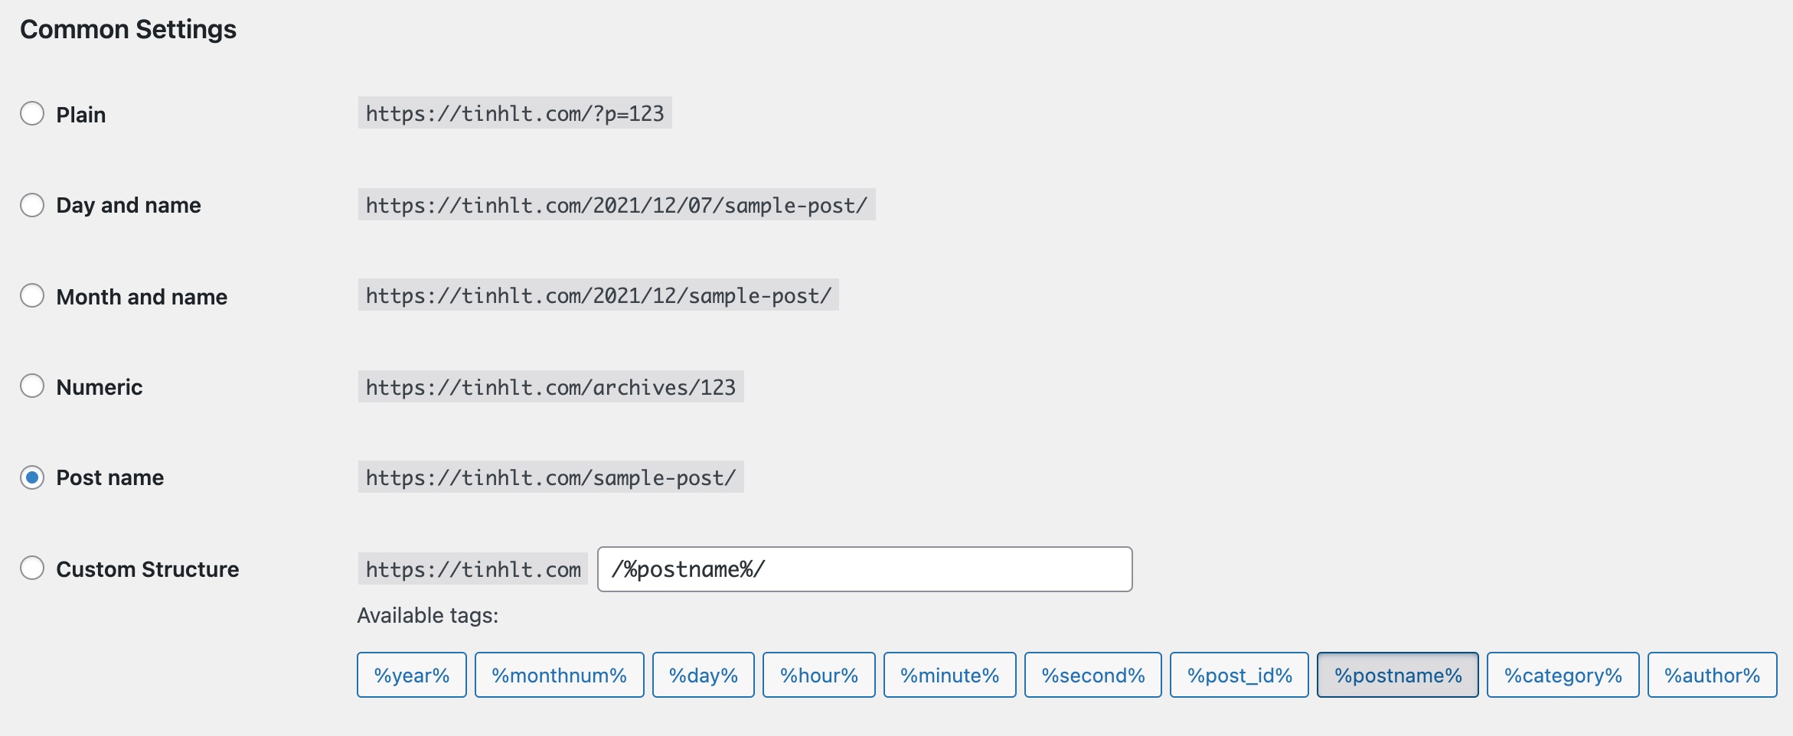Select the Numeric permalink radio button

click(32, 386)
